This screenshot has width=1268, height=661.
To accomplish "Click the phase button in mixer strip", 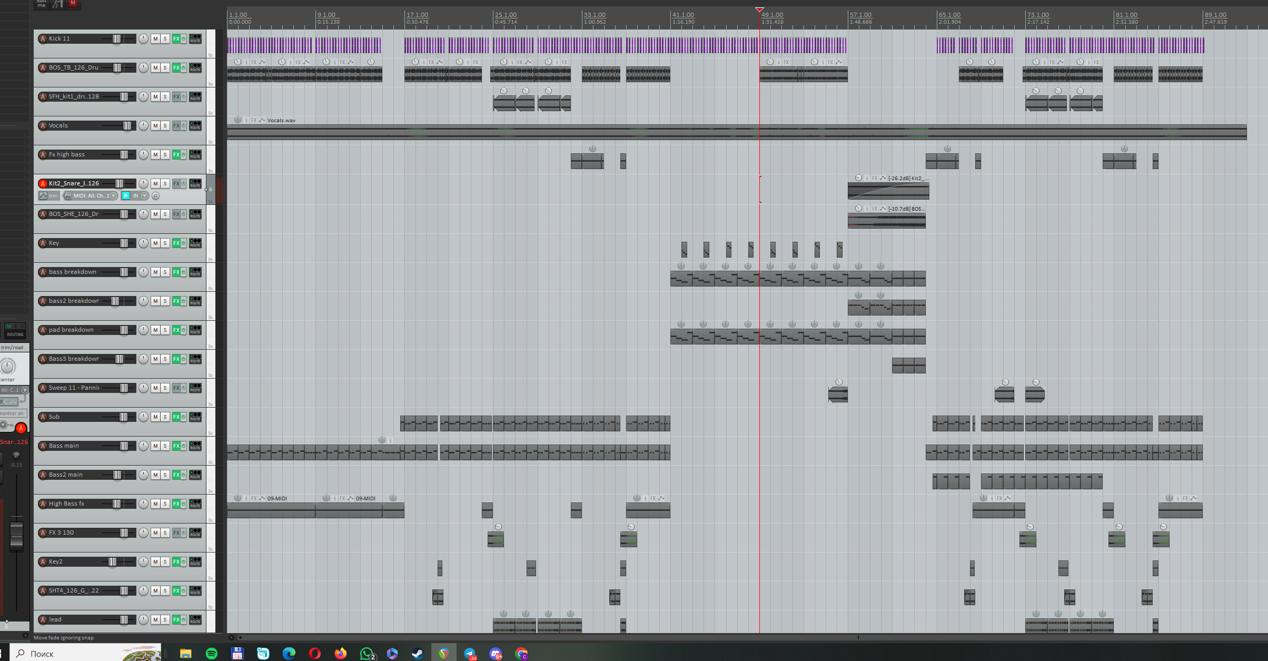I will [16, 455].
